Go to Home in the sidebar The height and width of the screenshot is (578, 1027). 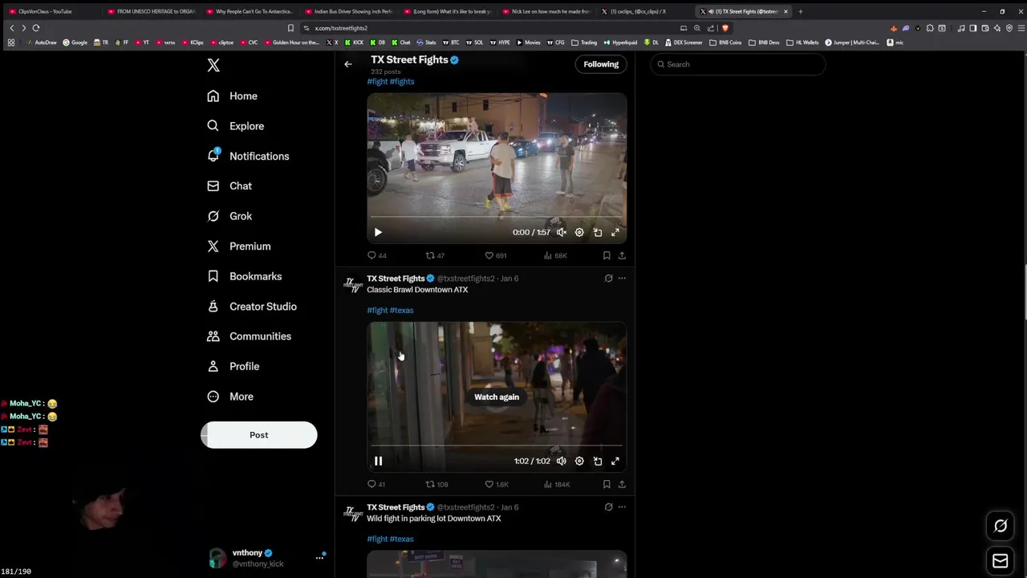tap(232, 96)
